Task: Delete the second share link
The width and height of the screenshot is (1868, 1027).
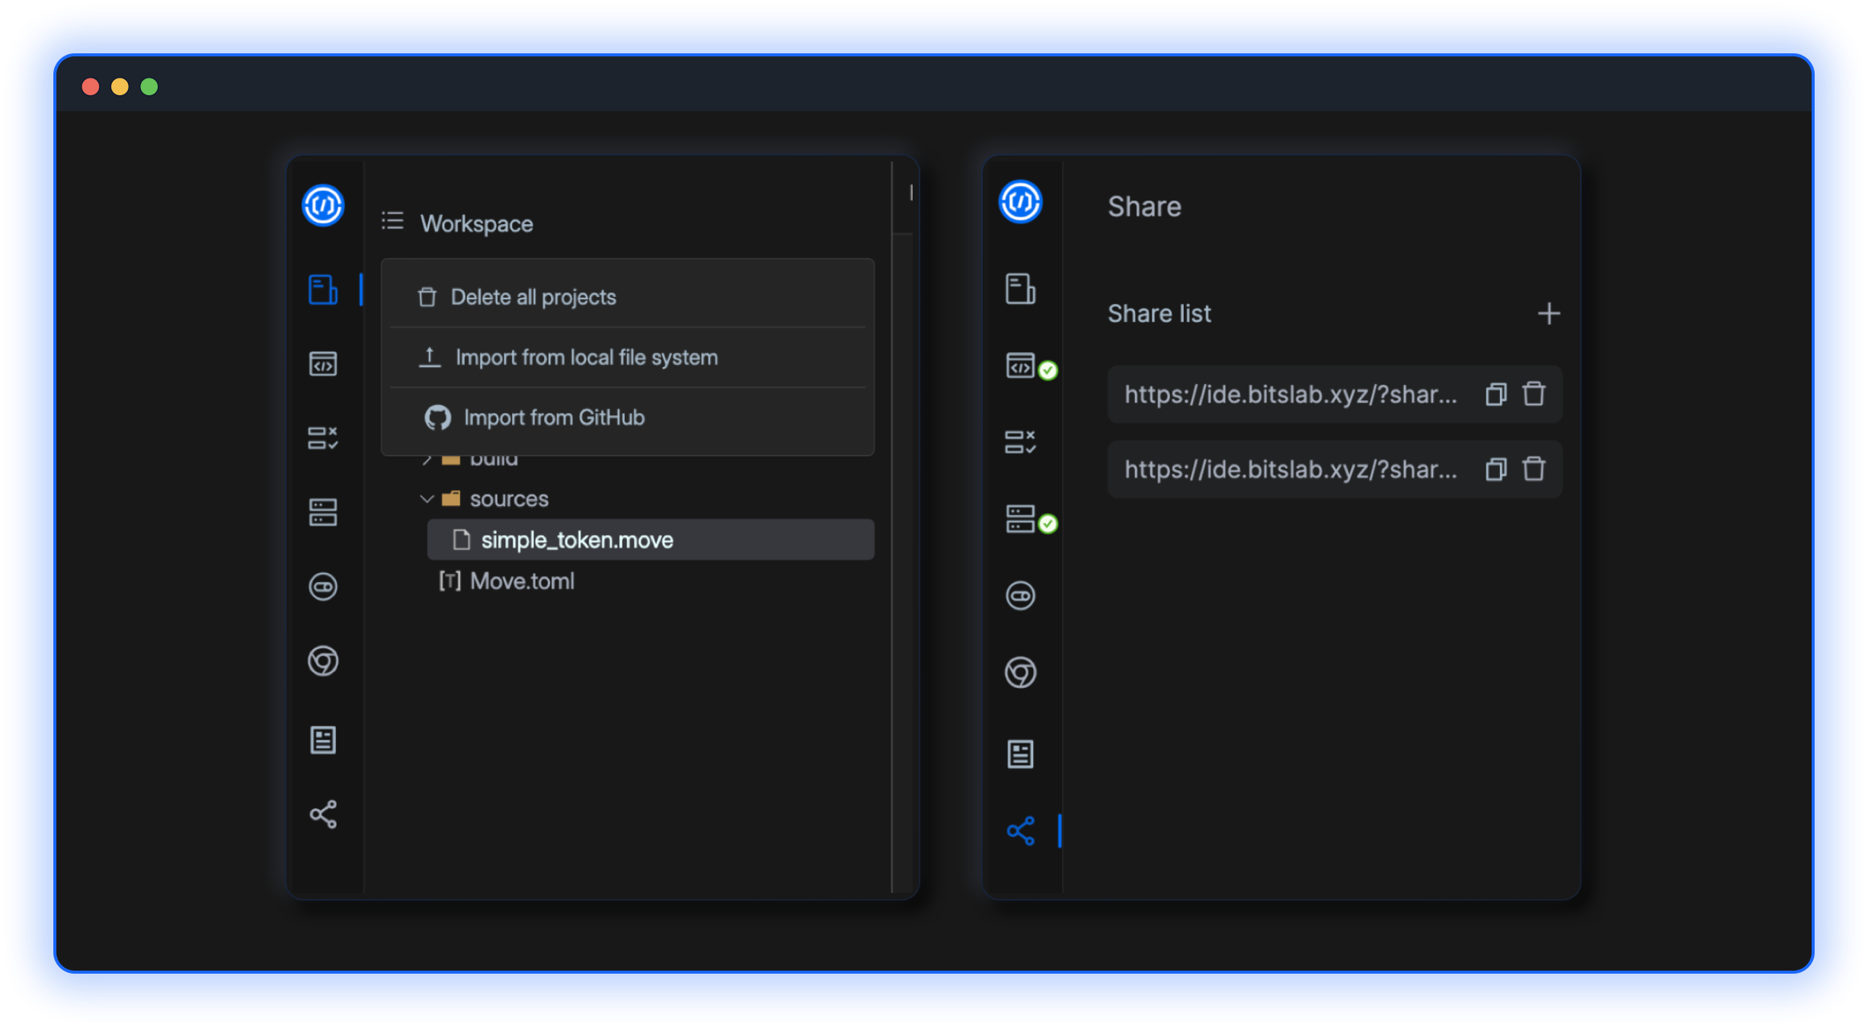Action: [1534, 468]
